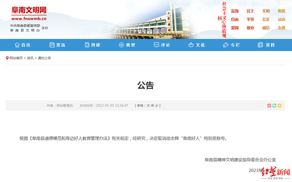
Task: Click the announcement body paragraph
Action: point(123,139)
